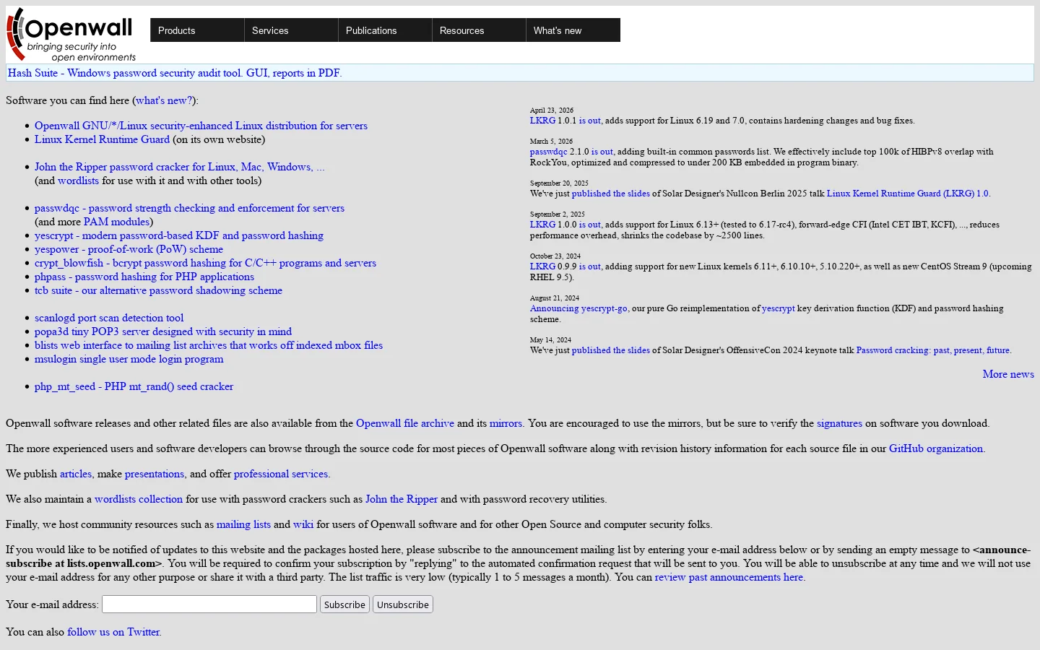The width and height of the screenshot is (1040, 650).
Task: Click the Unsubscribe button
Action: tap(403, 604)
